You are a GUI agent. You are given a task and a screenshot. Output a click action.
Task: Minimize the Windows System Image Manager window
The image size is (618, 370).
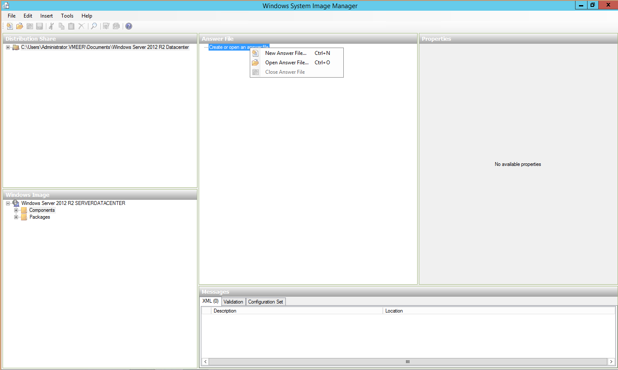(x=581, y=5)
